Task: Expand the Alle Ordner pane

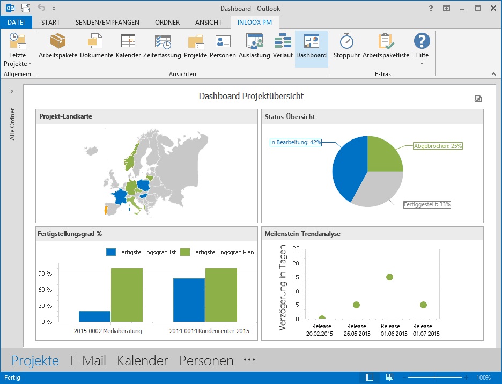Action: (x=12, y=91)
